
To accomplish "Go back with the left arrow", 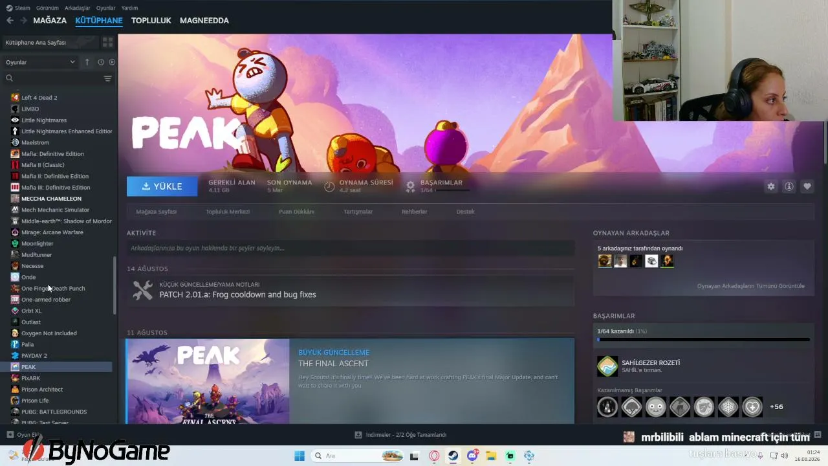I will click(x=10, y=21).
